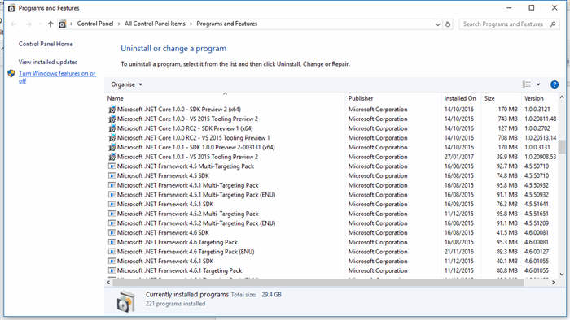Click the Help question mark icon
This screenshot has width=570, height=320.
pyautogui.click(x=554, y=84)
